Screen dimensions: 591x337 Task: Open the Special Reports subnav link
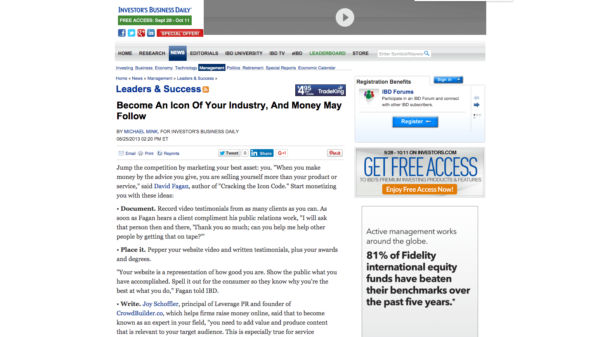[x=281, y=68]
